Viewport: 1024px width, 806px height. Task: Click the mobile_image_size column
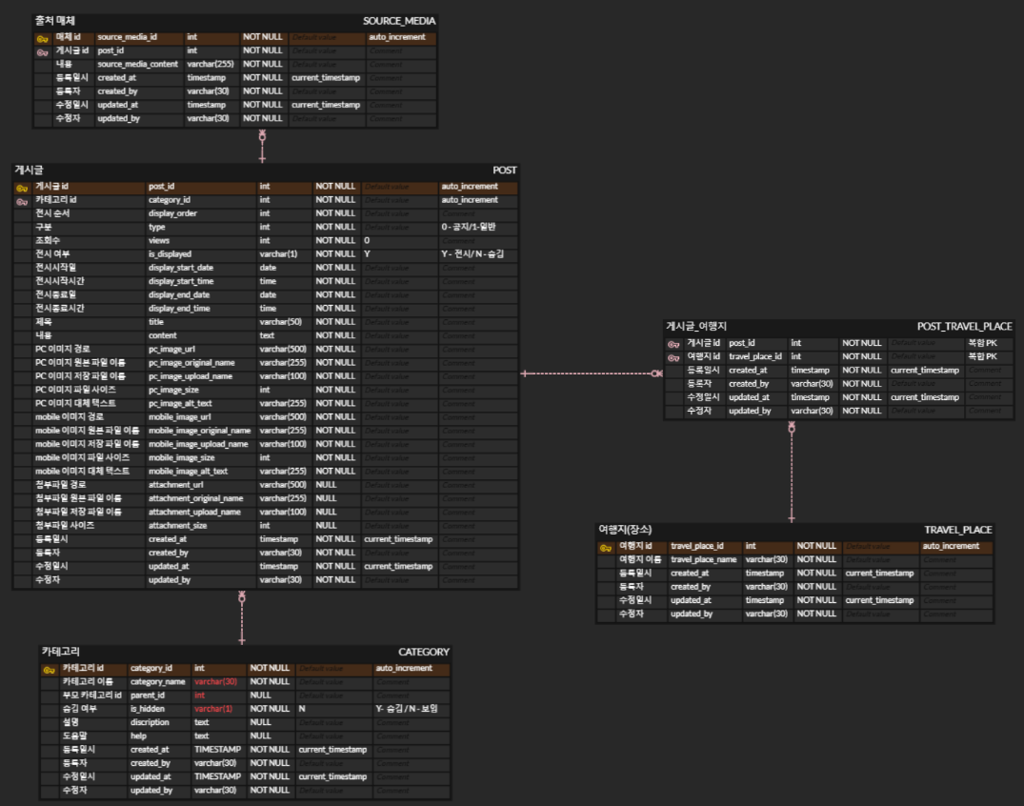click(x=181, y=458)
